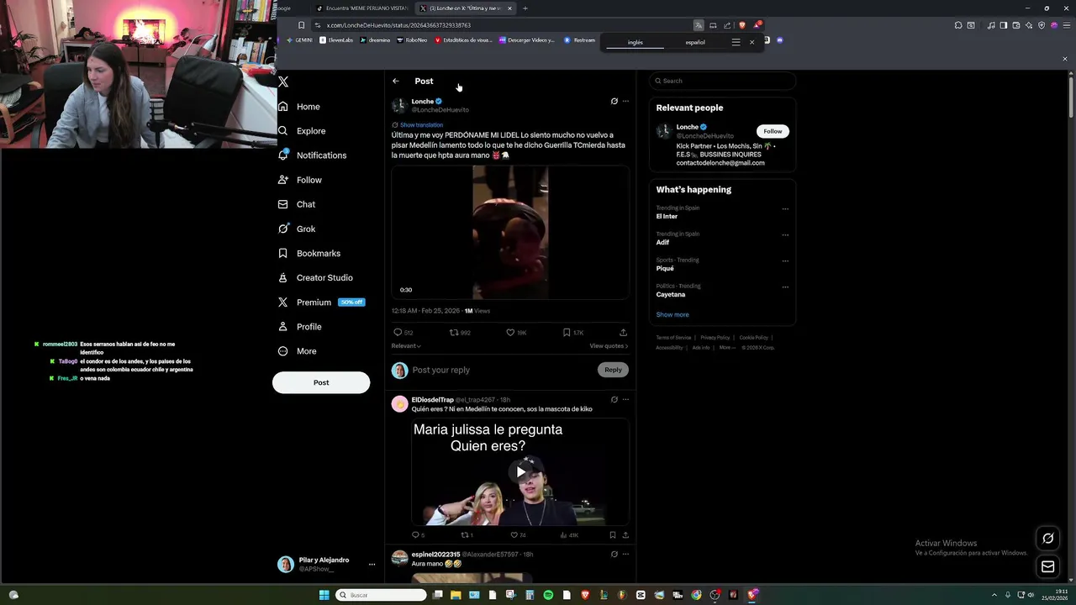Click the Post your reply field

pos(502,370)
